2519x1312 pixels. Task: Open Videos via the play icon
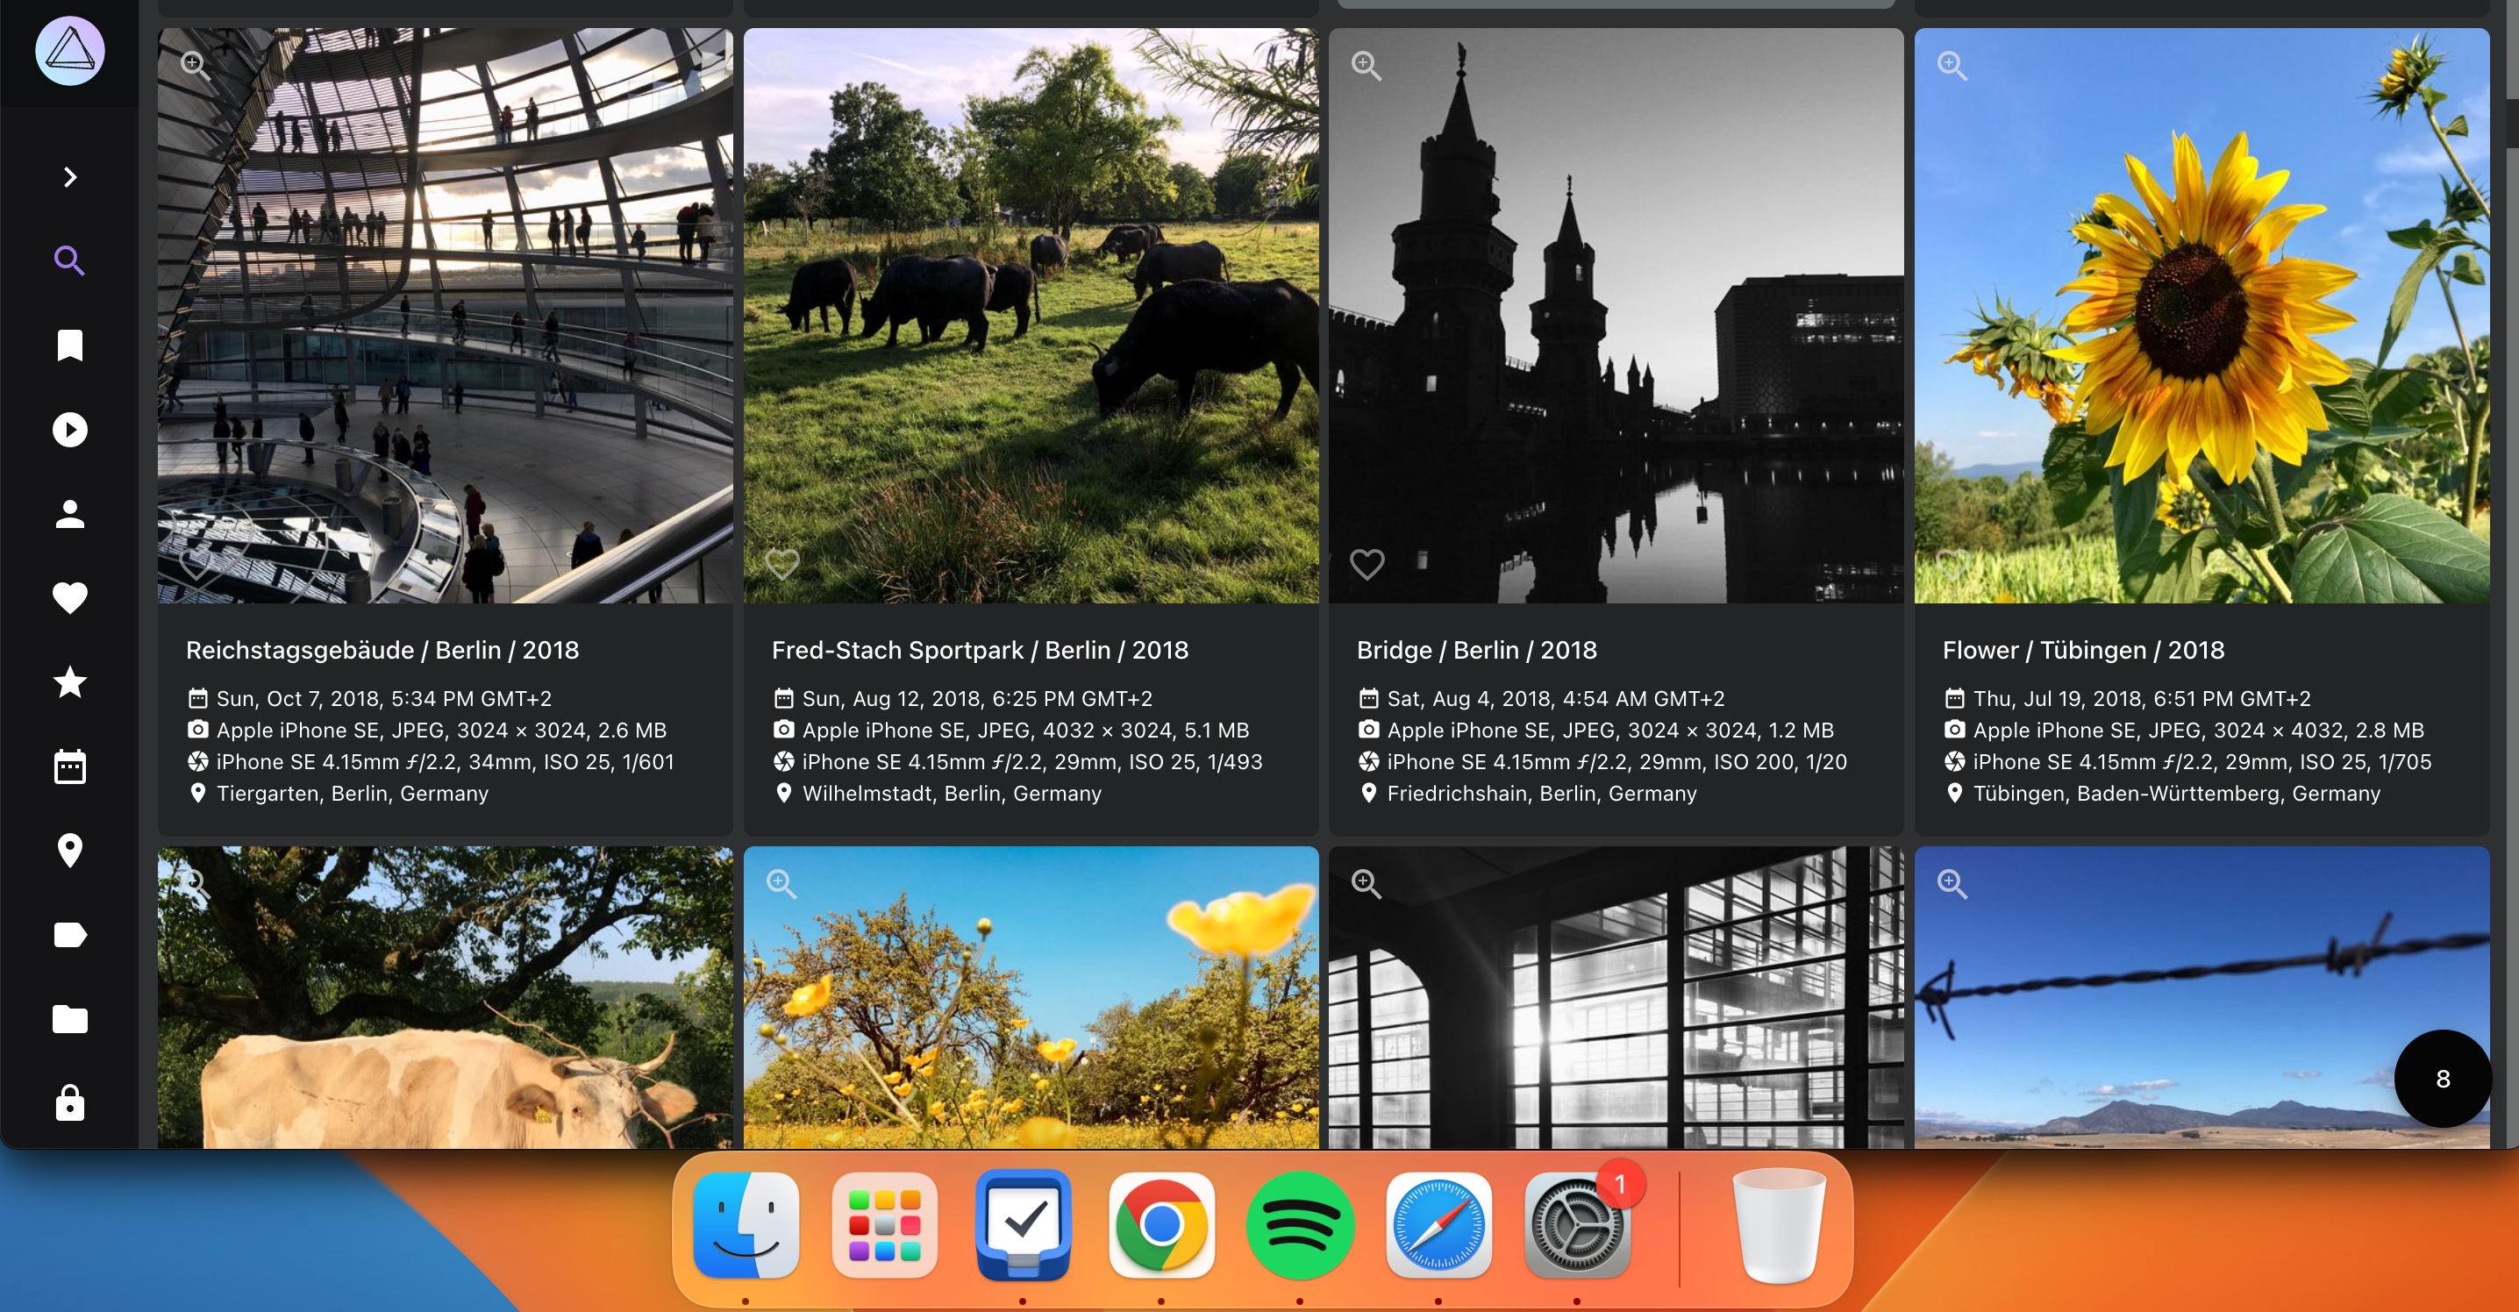[x=69, y=429]
